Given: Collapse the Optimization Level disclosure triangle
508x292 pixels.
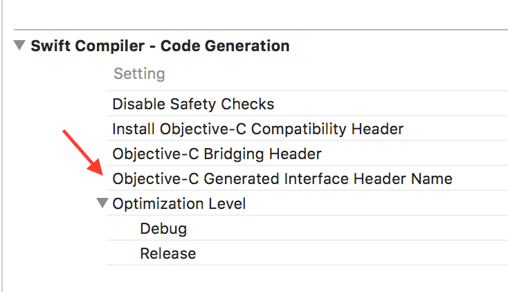Looking at the screenshot, I should tap(103, 203).
